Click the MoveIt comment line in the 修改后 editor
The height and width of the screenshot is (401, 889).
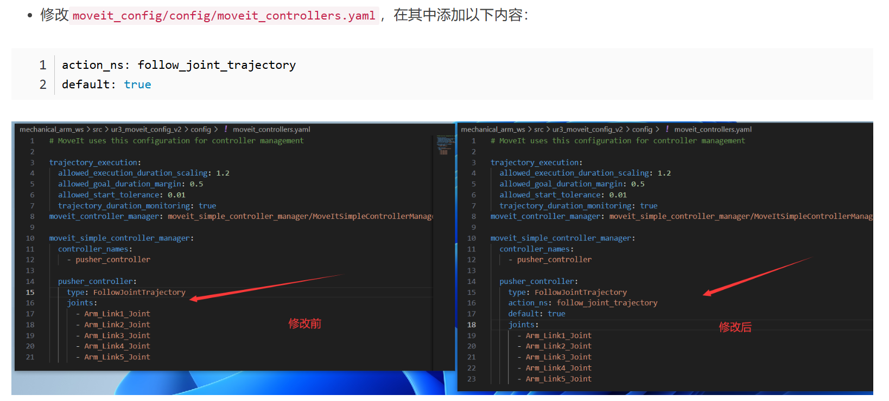tap(618, 141)
